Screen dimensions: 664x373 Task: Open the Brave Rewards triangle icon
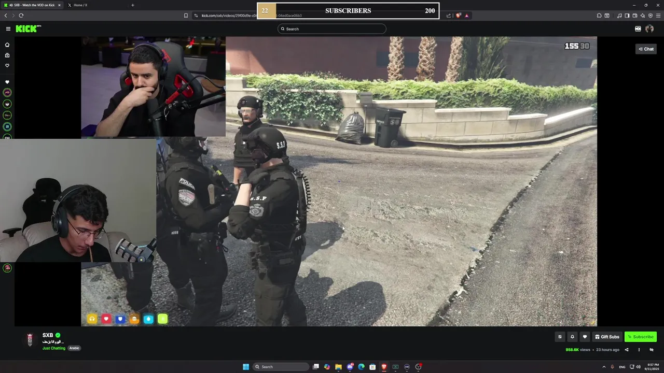(x=467, y=16)
